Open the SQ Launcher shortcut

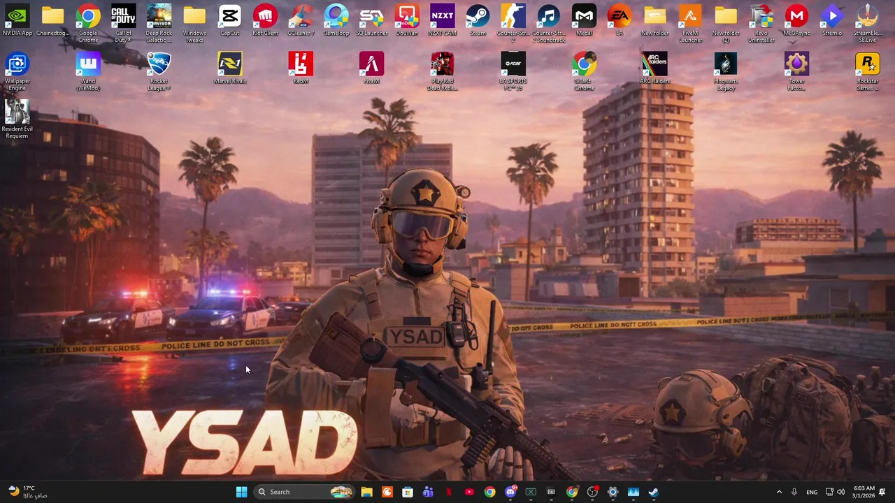(371, 20)
